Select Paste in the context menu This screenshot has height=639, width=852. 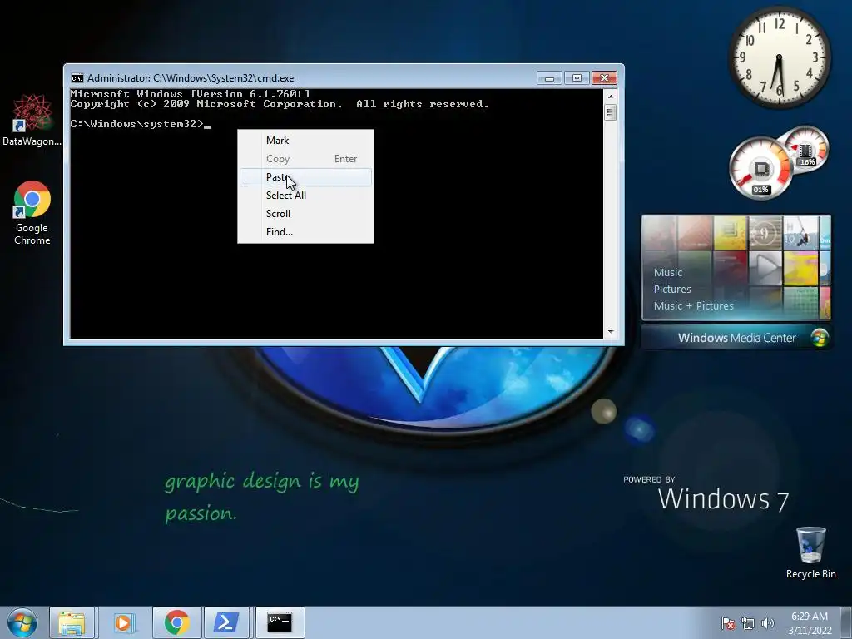(305, 177)
